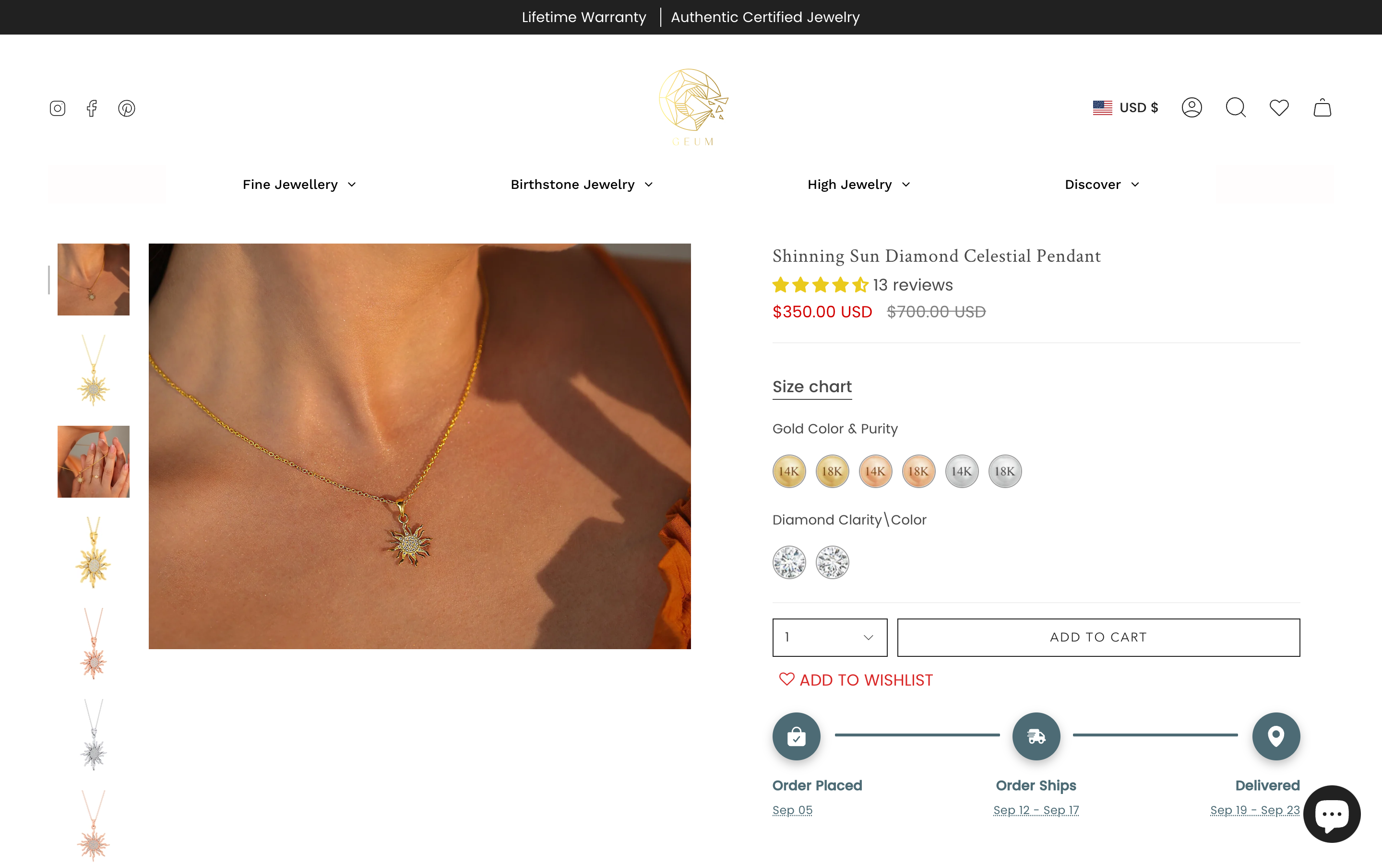
Task: Open the account profile icon
Action: 1192,107
